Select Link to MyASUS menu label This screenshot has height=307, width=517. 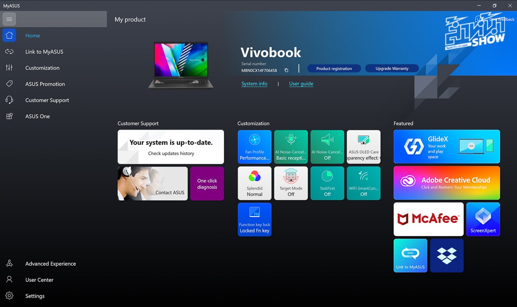pyautogui.click(x=44, y=52)
